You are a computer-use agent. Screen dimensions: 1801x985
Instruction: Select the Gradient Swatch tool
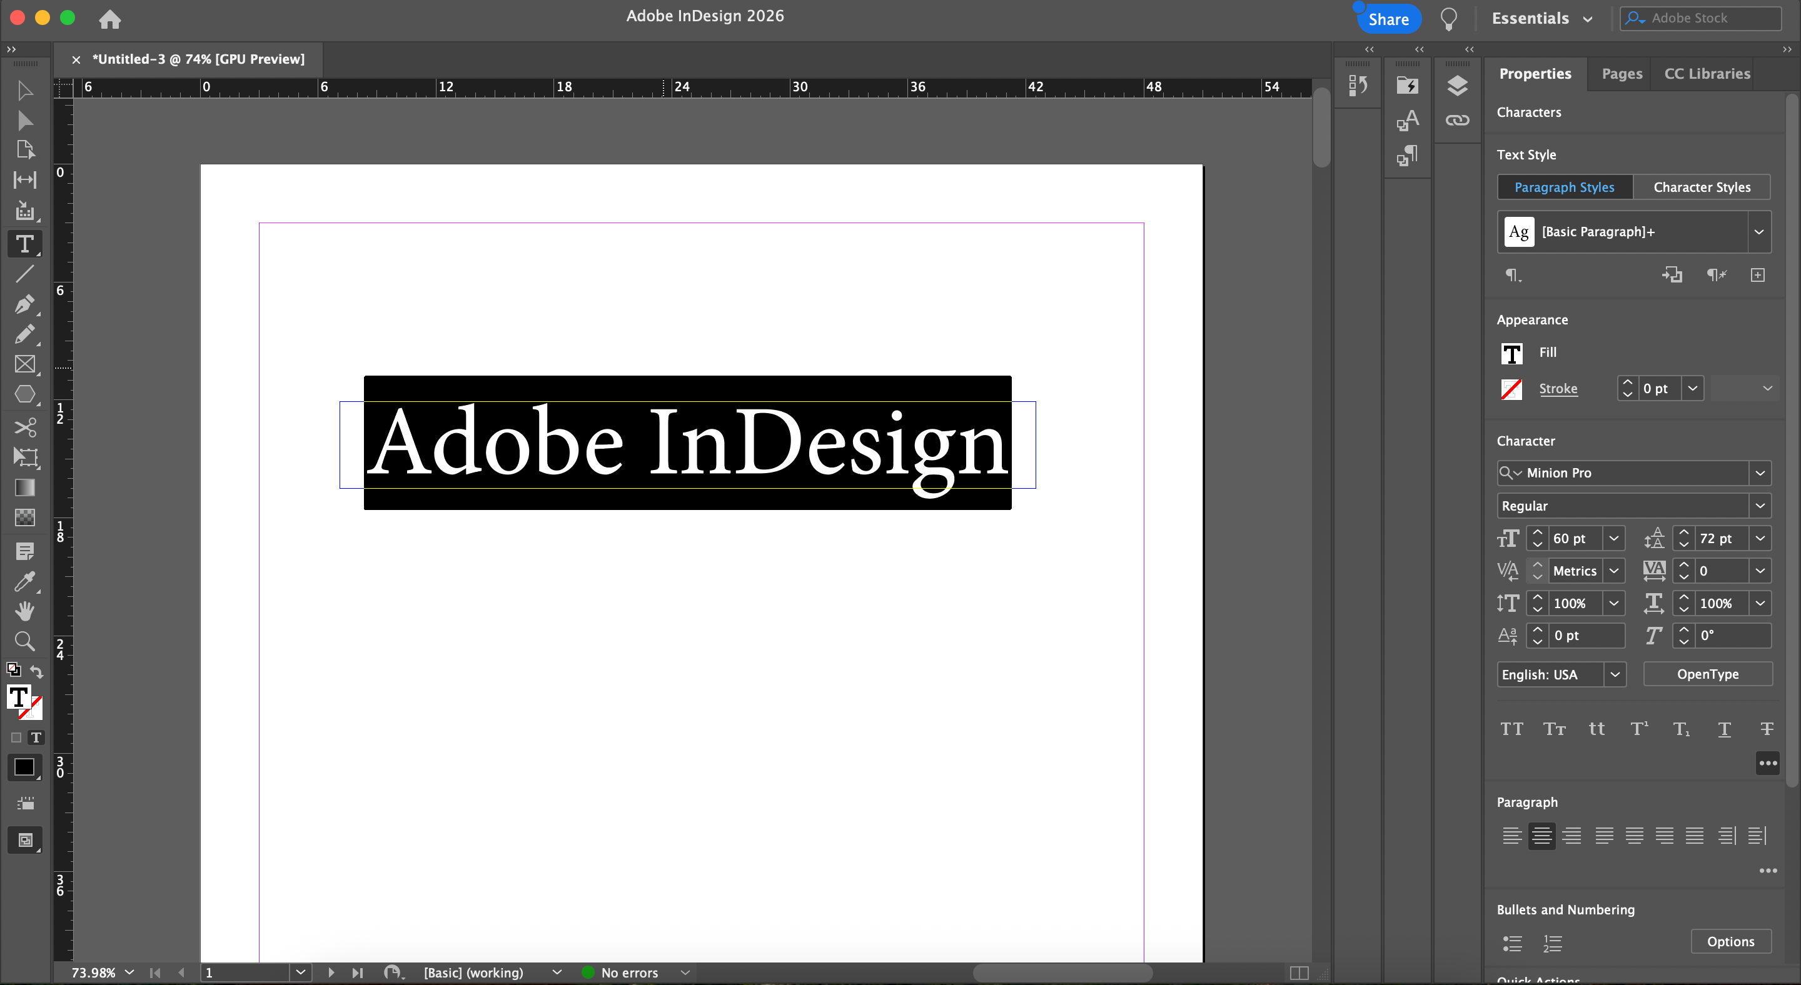click(x=24, y=487)
